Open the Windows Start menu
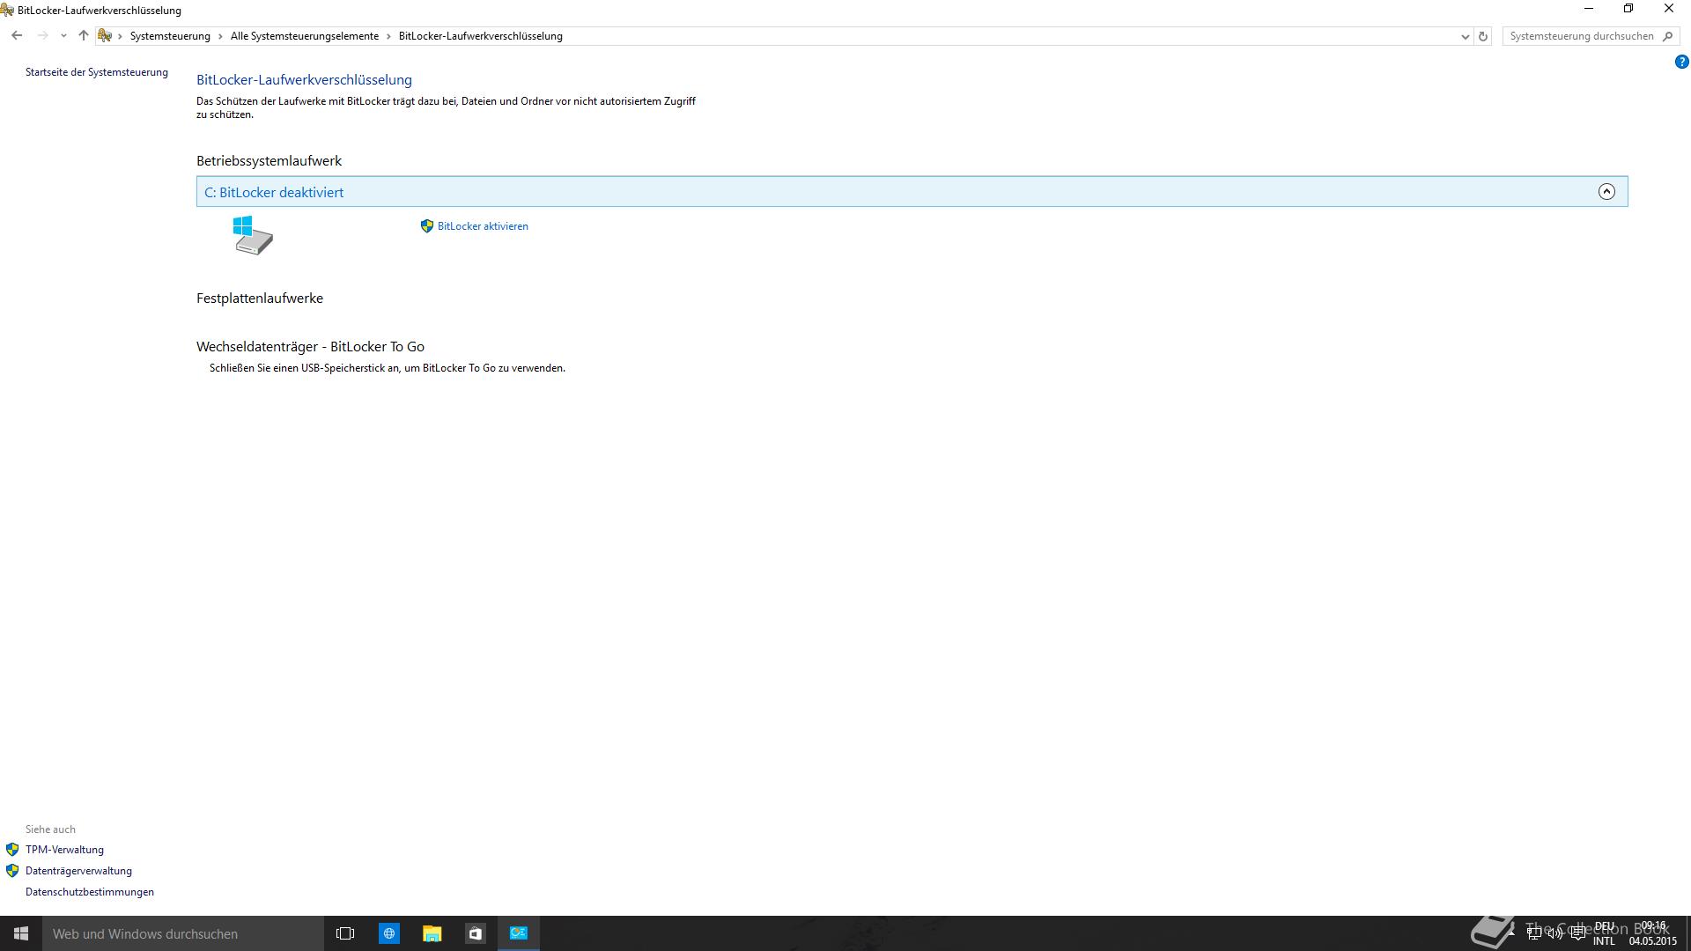This screenshot has height=951, width=1691. (21, 933)
